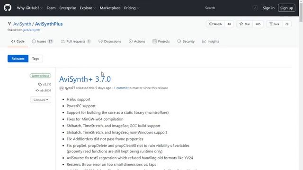The height and width of the screenshot is (170, 303).
Task: Open the AviSynthPlus repository link
Action: pyautogui.click(x=49, y=24)
